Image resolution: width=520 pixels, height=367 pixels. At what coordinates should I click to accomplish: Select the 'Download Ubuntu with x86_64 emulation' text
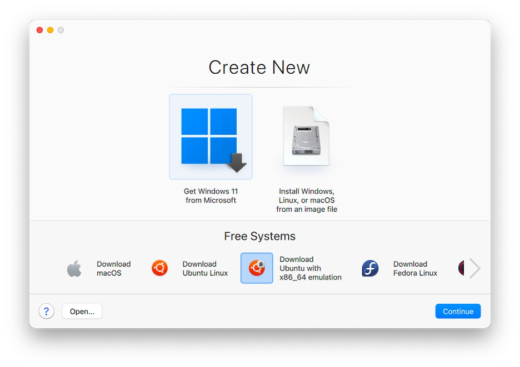tap(310, 268)
